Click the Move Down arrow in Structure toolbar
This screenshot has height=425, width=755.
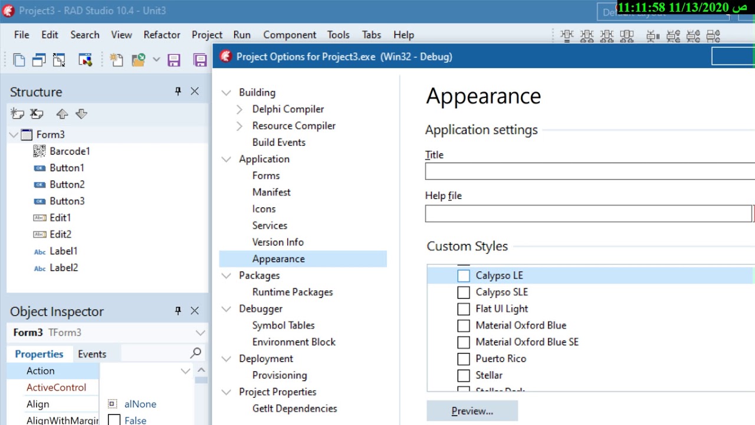tap(81, 114)
